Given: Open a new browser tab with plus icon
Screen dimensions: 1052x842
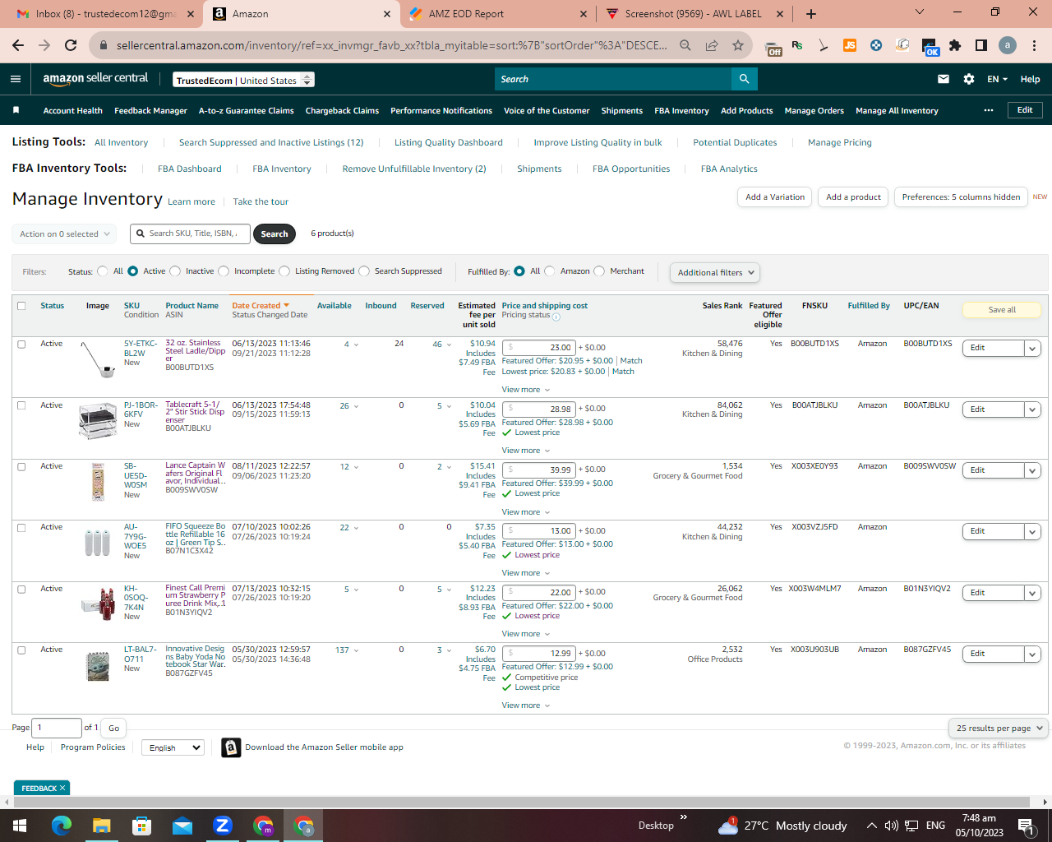Looking at the screenshot, I should (811, 14).
